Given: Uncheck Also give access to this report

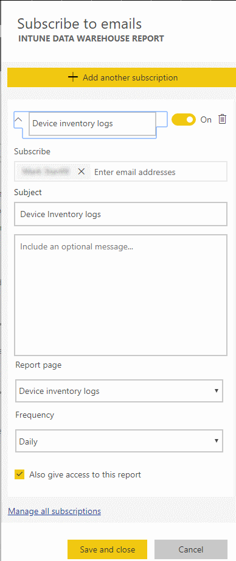Looking at the screenshot, I should (x=19, y=475).
